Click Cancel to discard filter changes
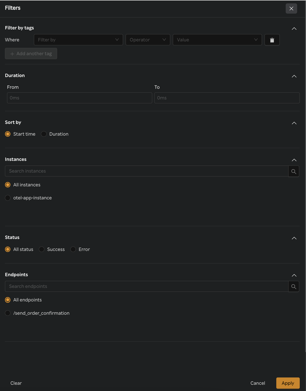Viewport: 306px width, 391px height. tap(258, 383)
